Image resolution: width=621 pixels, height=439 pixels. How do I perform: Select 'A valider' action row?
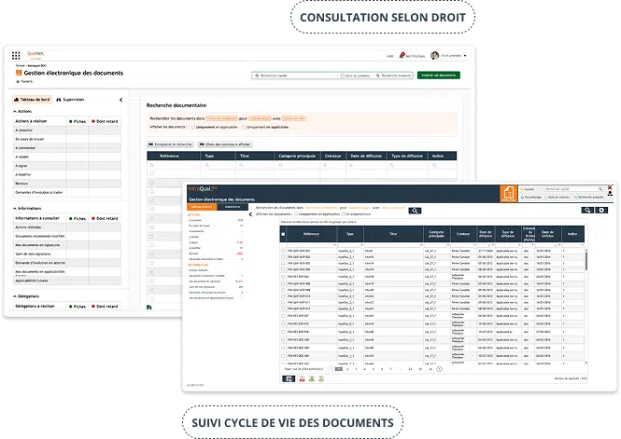point(67,157)
